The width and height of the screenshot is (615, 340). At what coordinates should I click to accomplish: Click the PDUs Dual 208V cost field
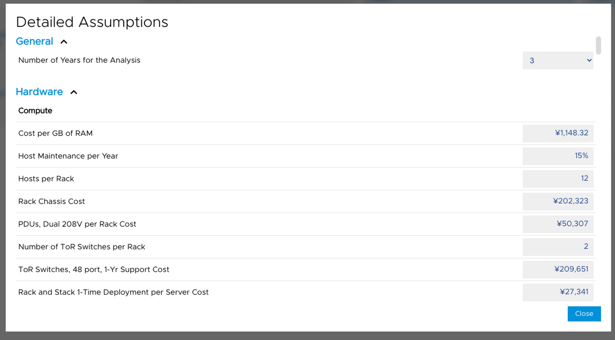point(558,224)
